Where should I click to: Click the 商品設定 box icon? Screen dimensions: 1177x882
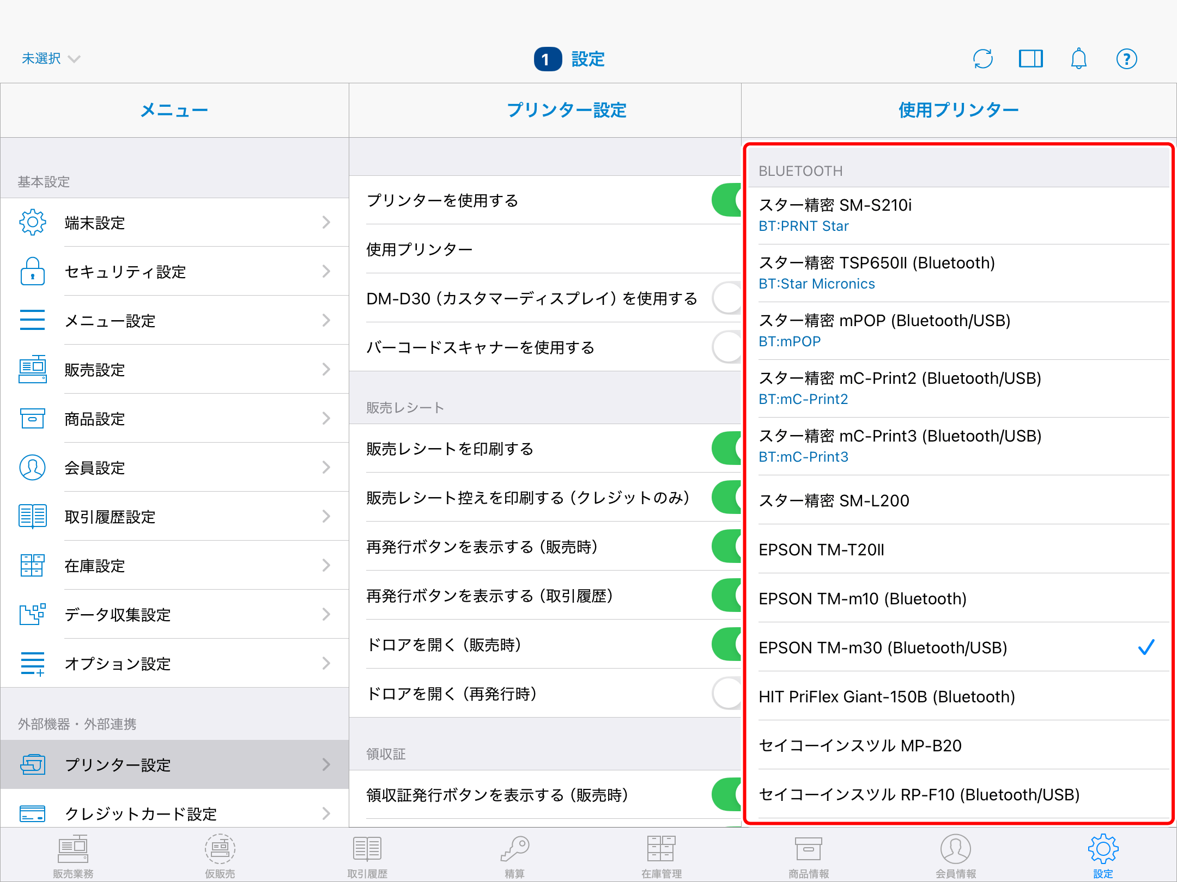(33, 418)
